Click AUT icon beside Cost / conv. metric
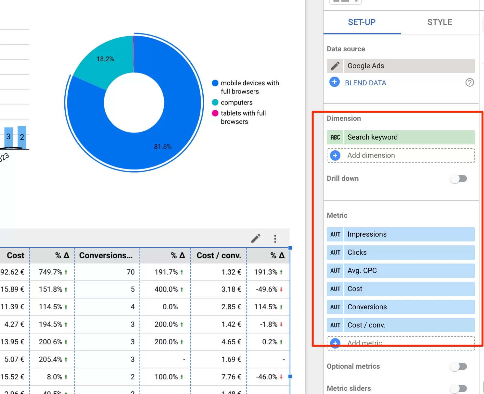 click(335, 325)
